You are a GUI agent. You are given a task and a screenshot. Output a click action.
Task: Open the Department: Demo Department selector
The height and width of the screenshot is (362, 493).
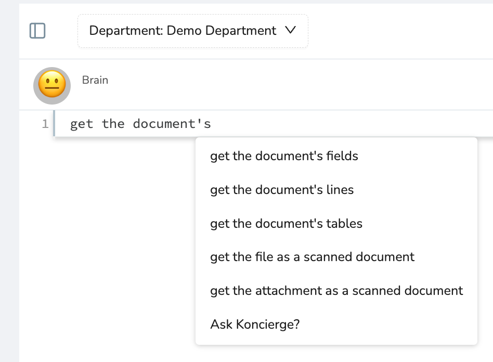(x=183, y=31)
